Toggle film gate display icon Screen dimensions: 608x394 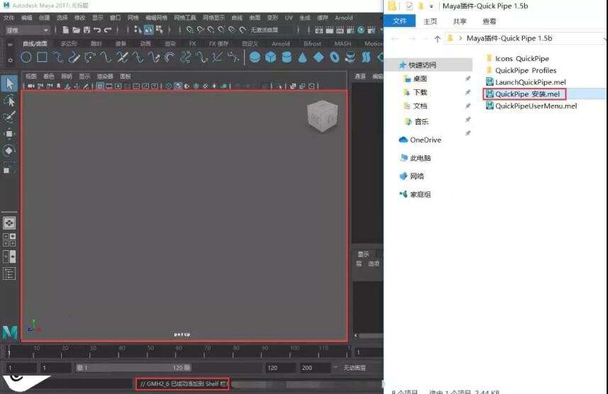click(109, 86)
